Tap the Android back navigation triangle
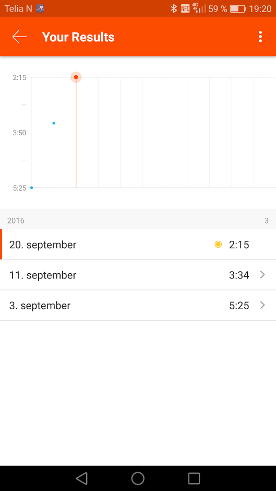Image resolution: width=276 pixels, height=491 pixels. click(82, 478)
